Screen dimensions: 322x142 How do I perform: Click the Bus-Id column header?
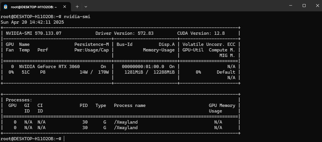(x=125, y=44)
